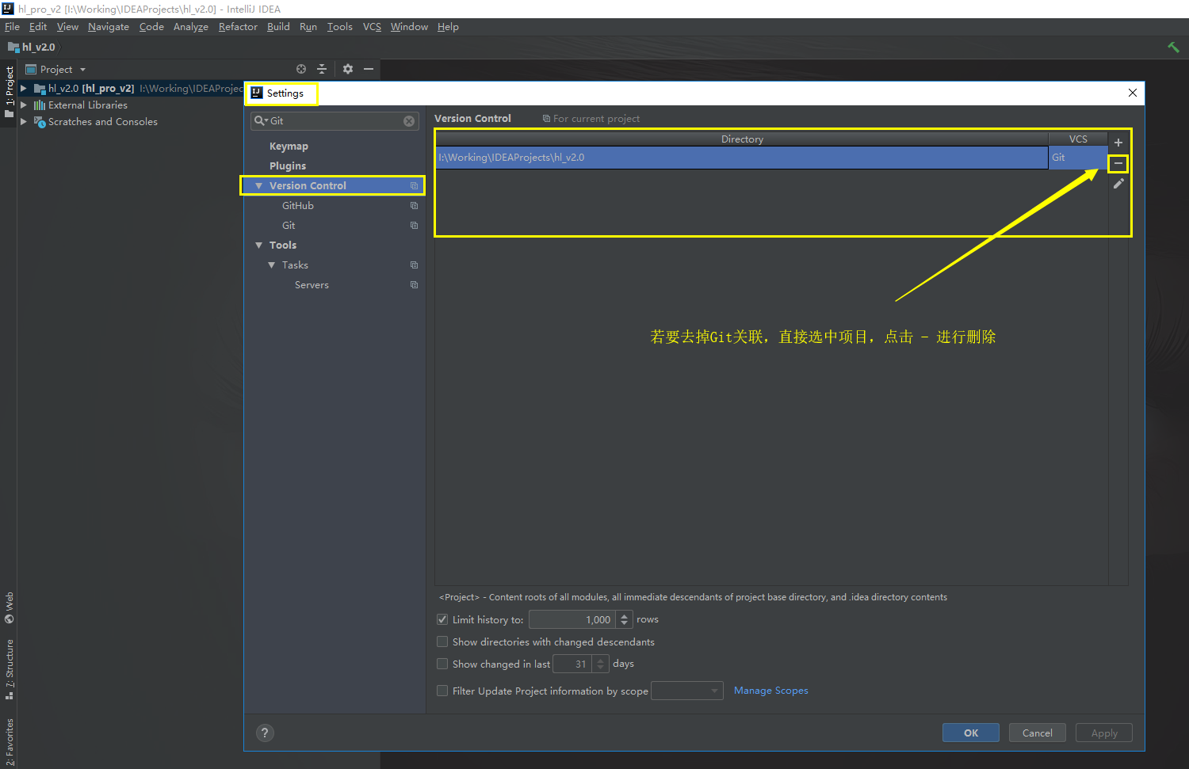The height and width of the screenshot is (769, 1189).
Task: Open the Help menu
Action: [448, 27]
